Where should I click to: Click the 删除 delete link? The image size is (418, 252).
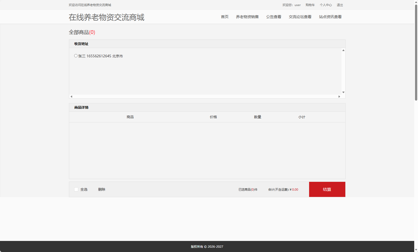102,189
